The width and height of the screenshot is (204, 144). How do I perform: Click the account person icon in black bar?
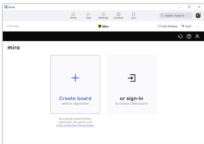[x=197, y=36]
